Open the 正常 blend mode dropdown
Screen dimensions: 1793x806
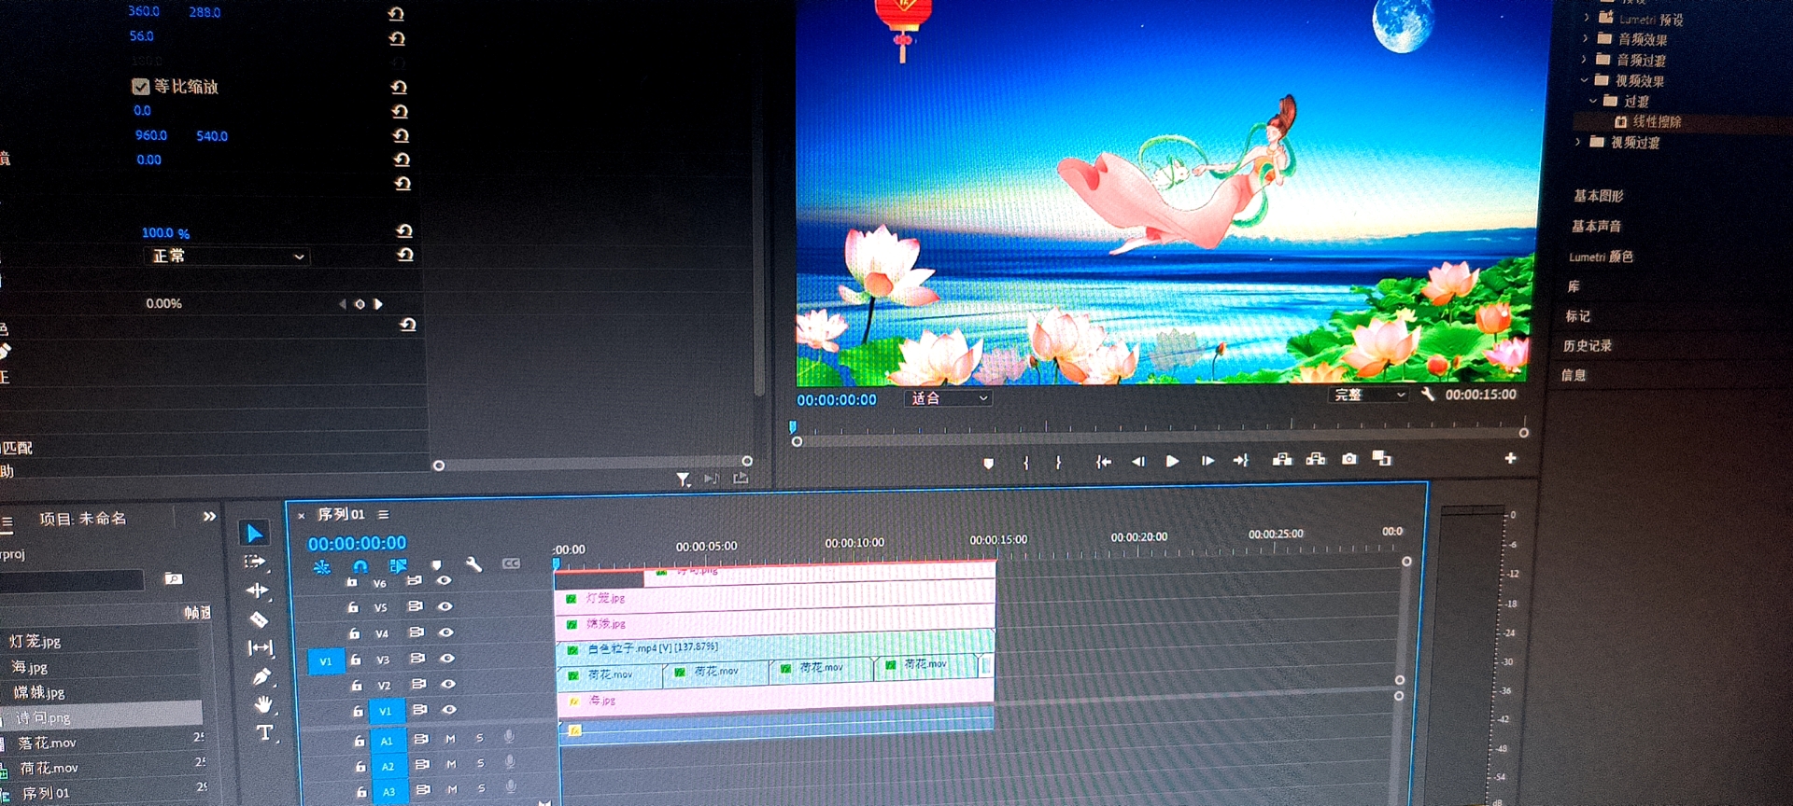tap(226, 256)
